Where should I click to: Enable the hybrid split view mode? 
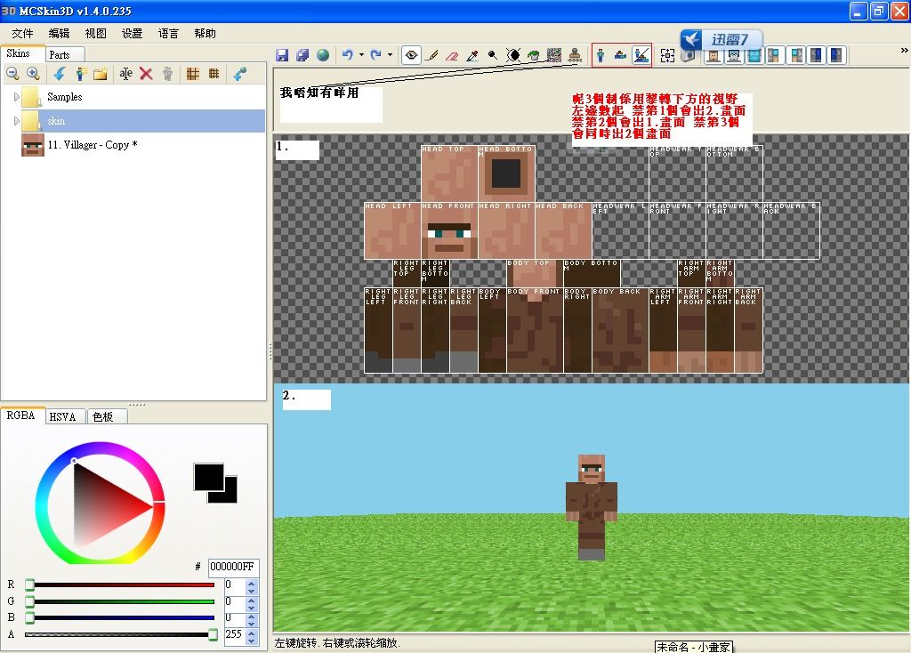[641, 56]
